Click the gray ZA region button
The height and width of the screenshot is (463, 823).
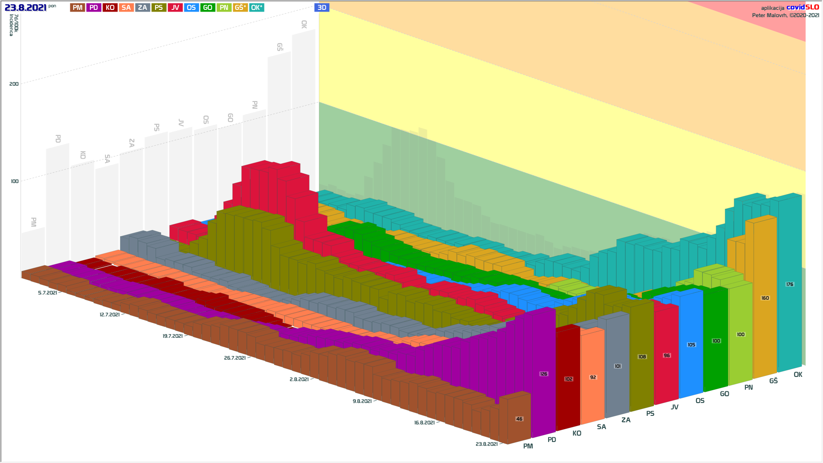pos(142,8)
